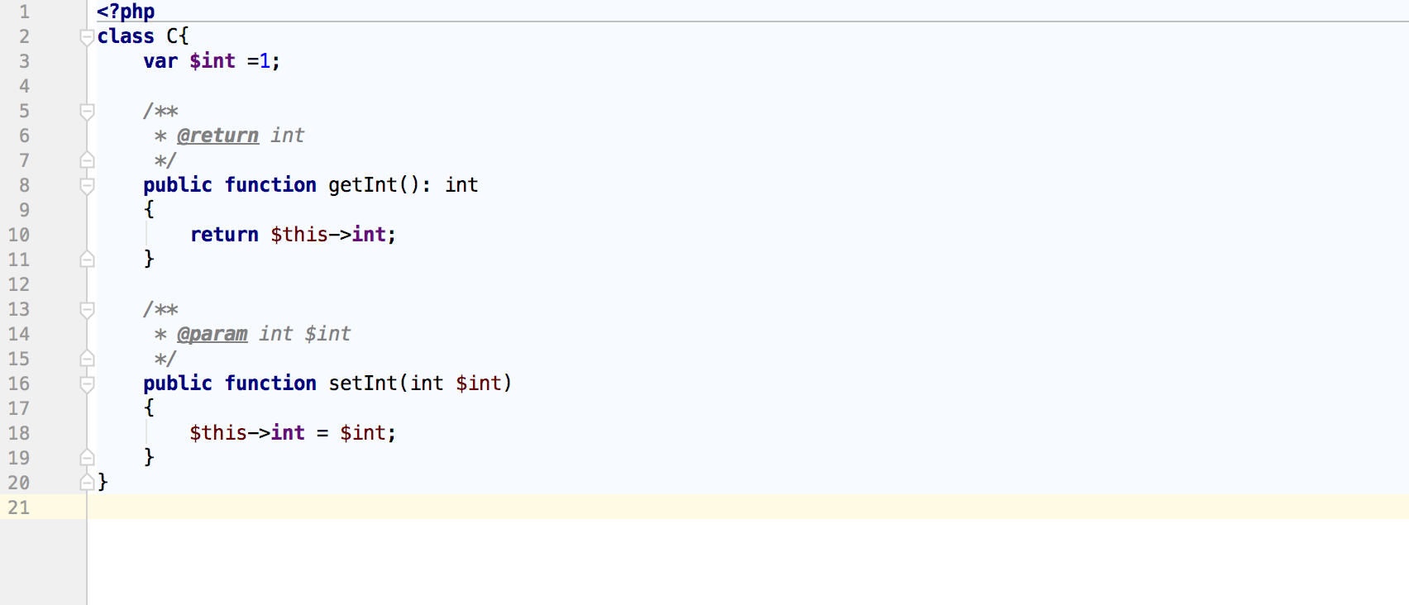Collapse the getInt function fold marker
Viewport: 1409px width, 605px height.
87,185
